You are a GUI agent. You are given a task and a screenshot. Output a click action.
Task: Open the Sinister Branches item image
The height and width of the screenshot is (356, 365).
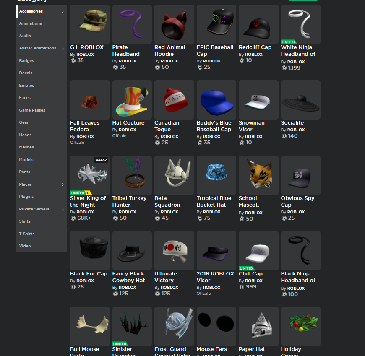coord(132,326)
